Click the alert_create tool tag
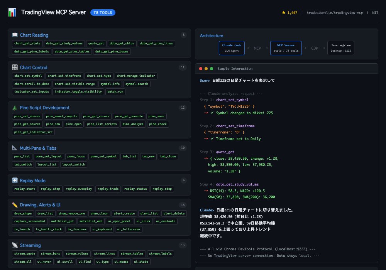Image resolution: width=386 pixels, height=270 pixels. click(124, 213)
